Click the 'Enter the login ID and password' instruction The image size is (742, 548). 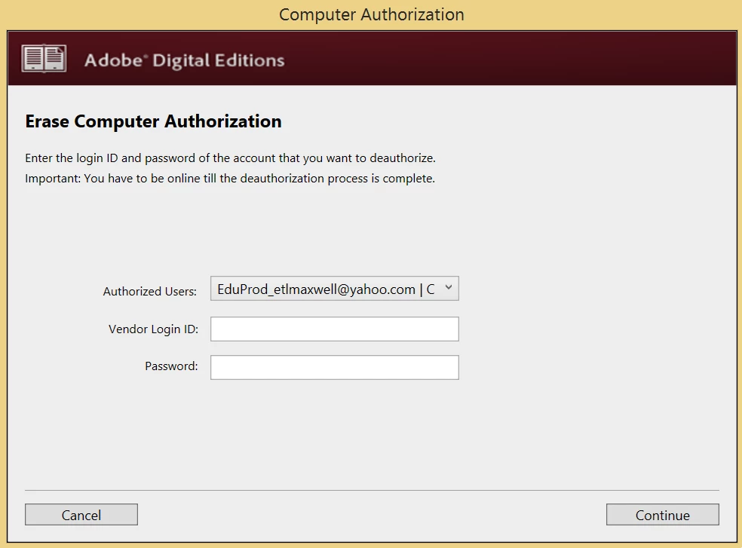(231, 158)
